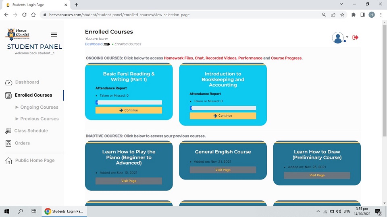
Task: Open Dashboard in the sidebar
Action: [x=27, y=82]
